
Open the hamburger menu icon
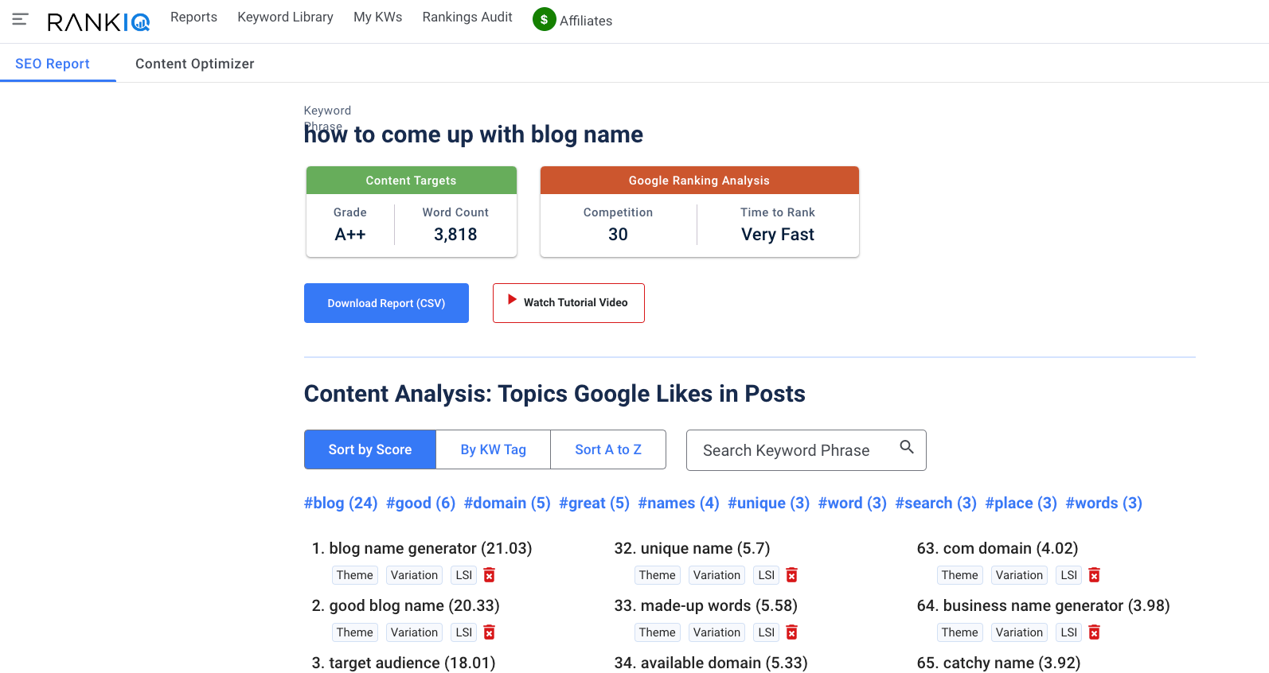(20, 21)
